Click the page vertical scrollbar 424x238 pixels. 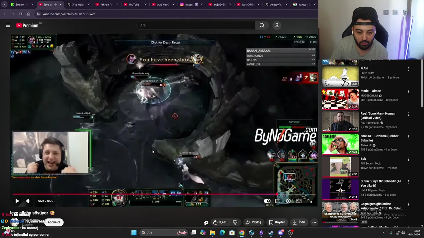tap(422, 83)
